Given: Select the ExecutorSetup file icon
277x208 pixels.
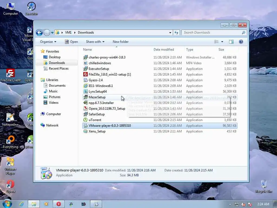Looking at the screenshot, I should click(85, 69).
